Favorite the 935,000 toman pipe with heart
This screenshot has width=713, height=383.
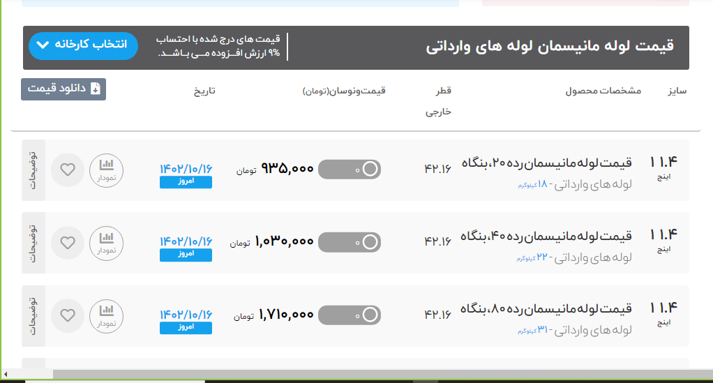click(x=68, y=170)
